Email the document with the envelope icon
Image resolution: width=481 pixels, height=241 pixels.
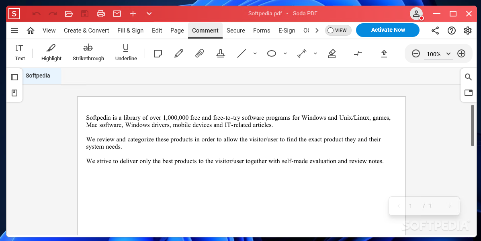pyautogui.click(x=117, y=14)
